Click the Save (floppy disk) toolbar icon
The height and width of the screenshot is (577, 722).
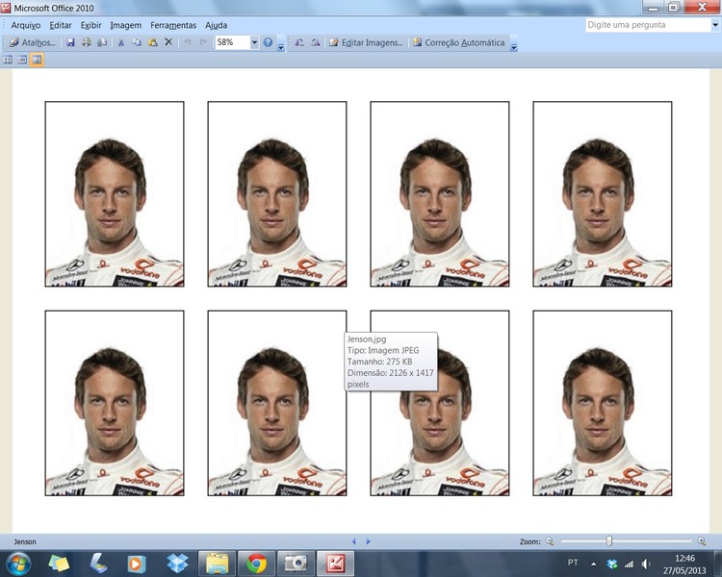click(70, 43)
